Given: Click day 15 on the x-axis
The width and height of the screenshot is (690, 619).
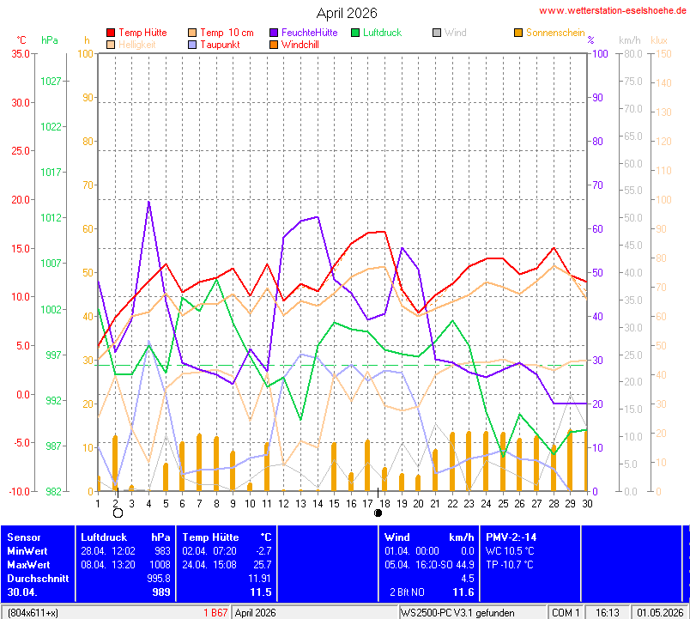Looking at the screenshot, I should (x=334, y=504).
